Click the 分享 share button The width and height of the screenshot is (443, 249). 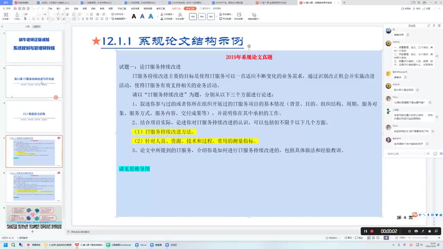click(427, 8)
